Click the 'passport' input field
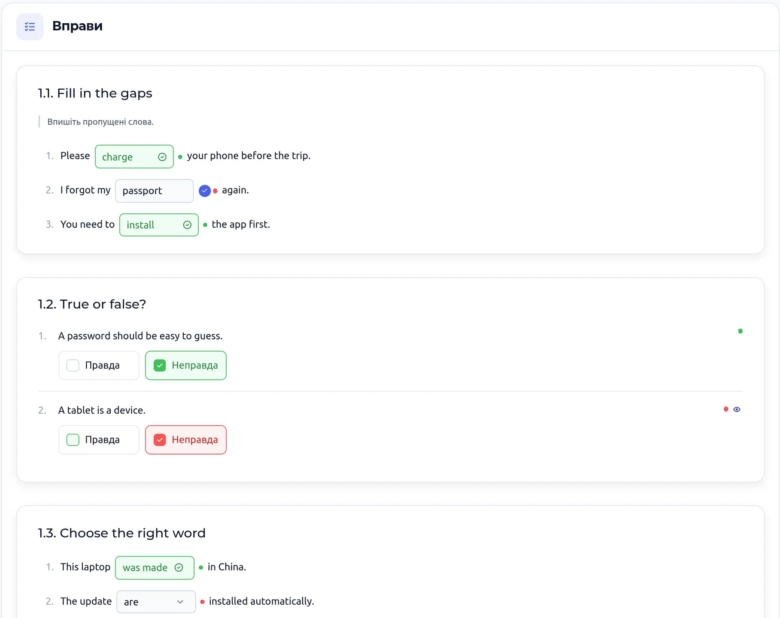780x618 pixels. pos(154,191)
